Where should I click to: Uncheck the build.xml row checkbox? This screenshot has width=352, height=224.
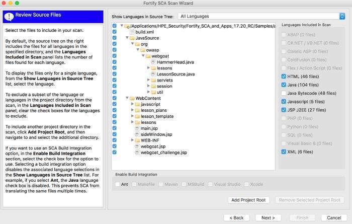click(x=115, y=32)
